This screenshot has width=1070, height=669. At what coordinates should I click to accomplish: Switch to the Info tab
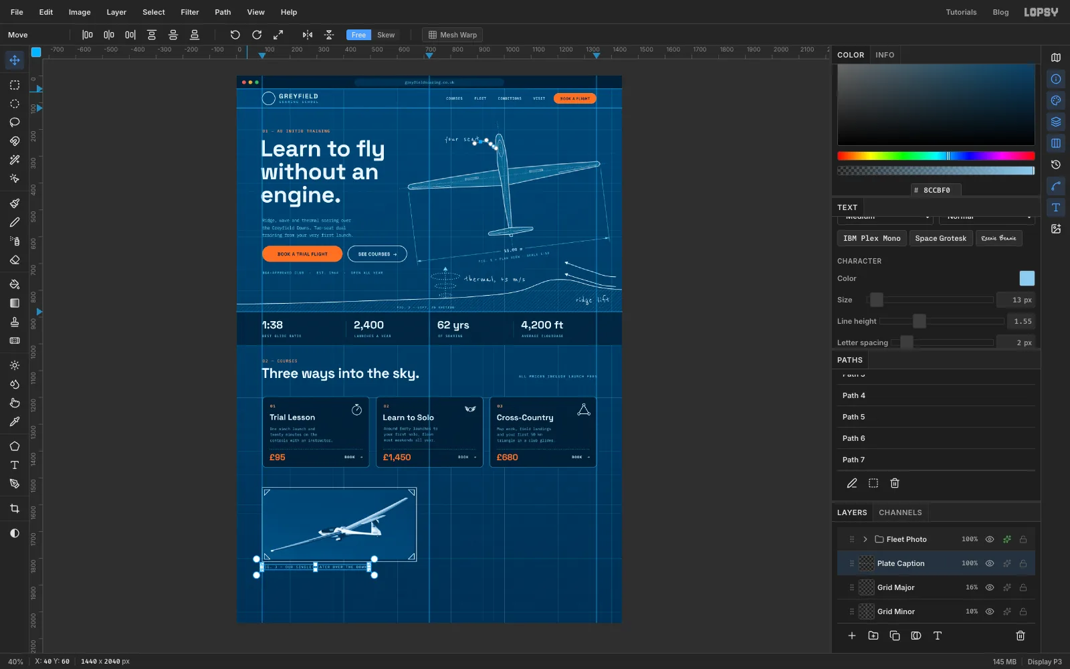[x=885, y=55]
